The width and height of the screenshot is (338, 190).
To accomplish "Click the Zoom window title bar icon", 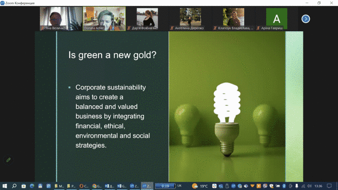I will 4,3.
